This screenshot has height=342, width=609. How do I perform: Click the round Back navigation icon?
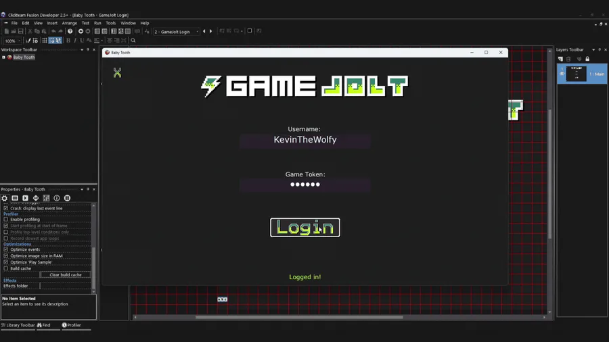point(81,31)
